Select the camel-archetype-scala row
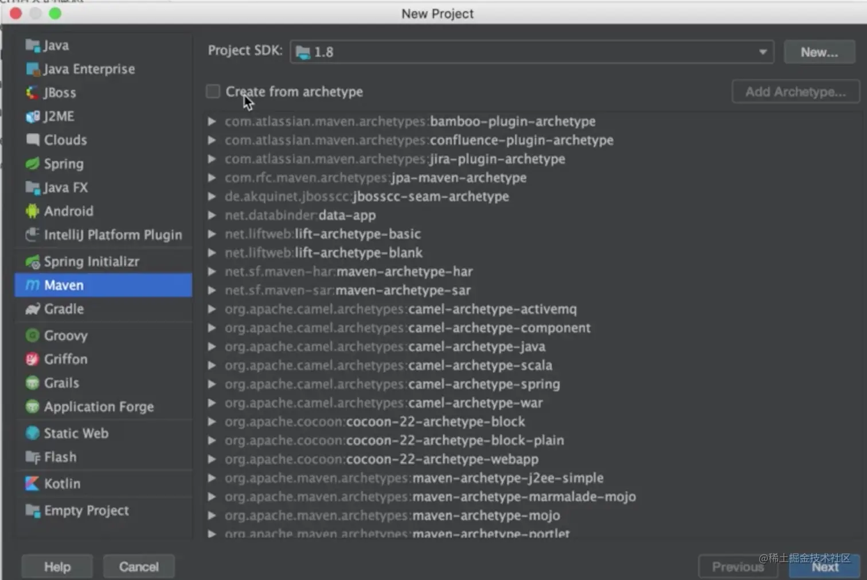 [x=533, y=365]
